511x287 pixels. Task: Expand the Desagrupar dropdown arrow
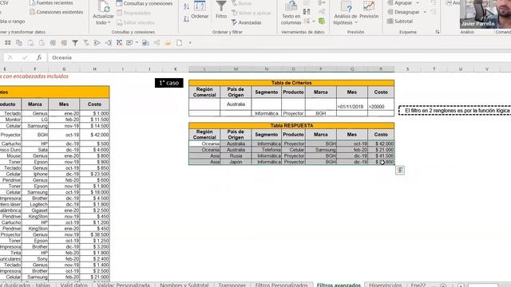tap(425, 12)
